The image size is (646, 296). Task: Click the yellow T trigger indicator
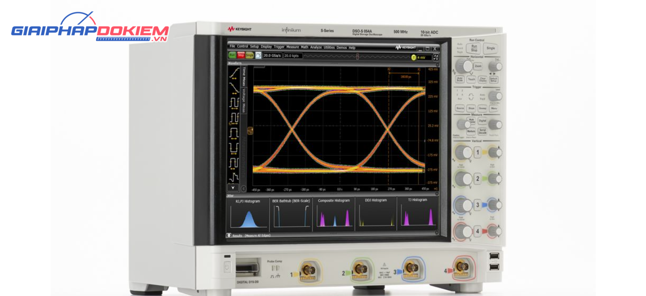(x=413, y=57)
